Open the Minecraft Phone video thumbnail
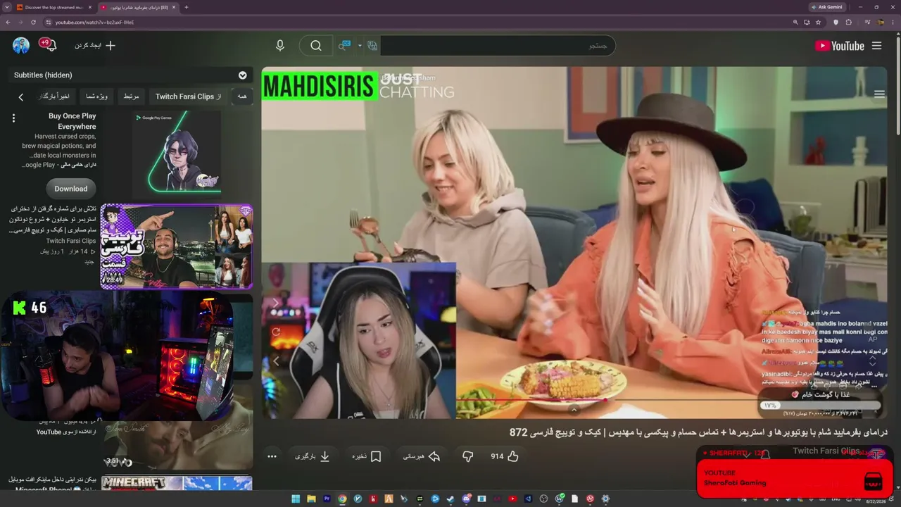This screenshot has width=901, height=507. point(177,483)
